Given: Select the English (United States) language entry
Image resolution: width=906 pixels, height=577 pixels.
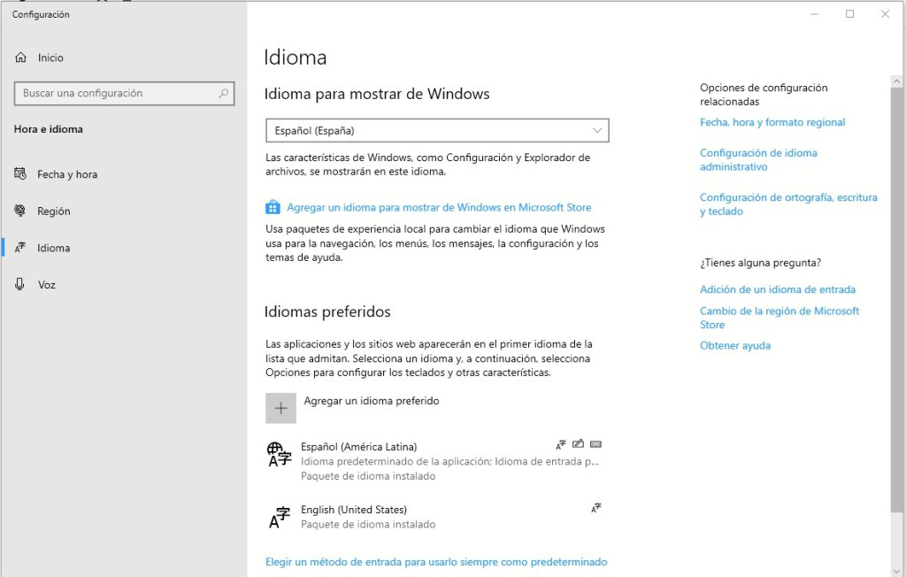Looking at the screenshot, I should pos(354,510).
